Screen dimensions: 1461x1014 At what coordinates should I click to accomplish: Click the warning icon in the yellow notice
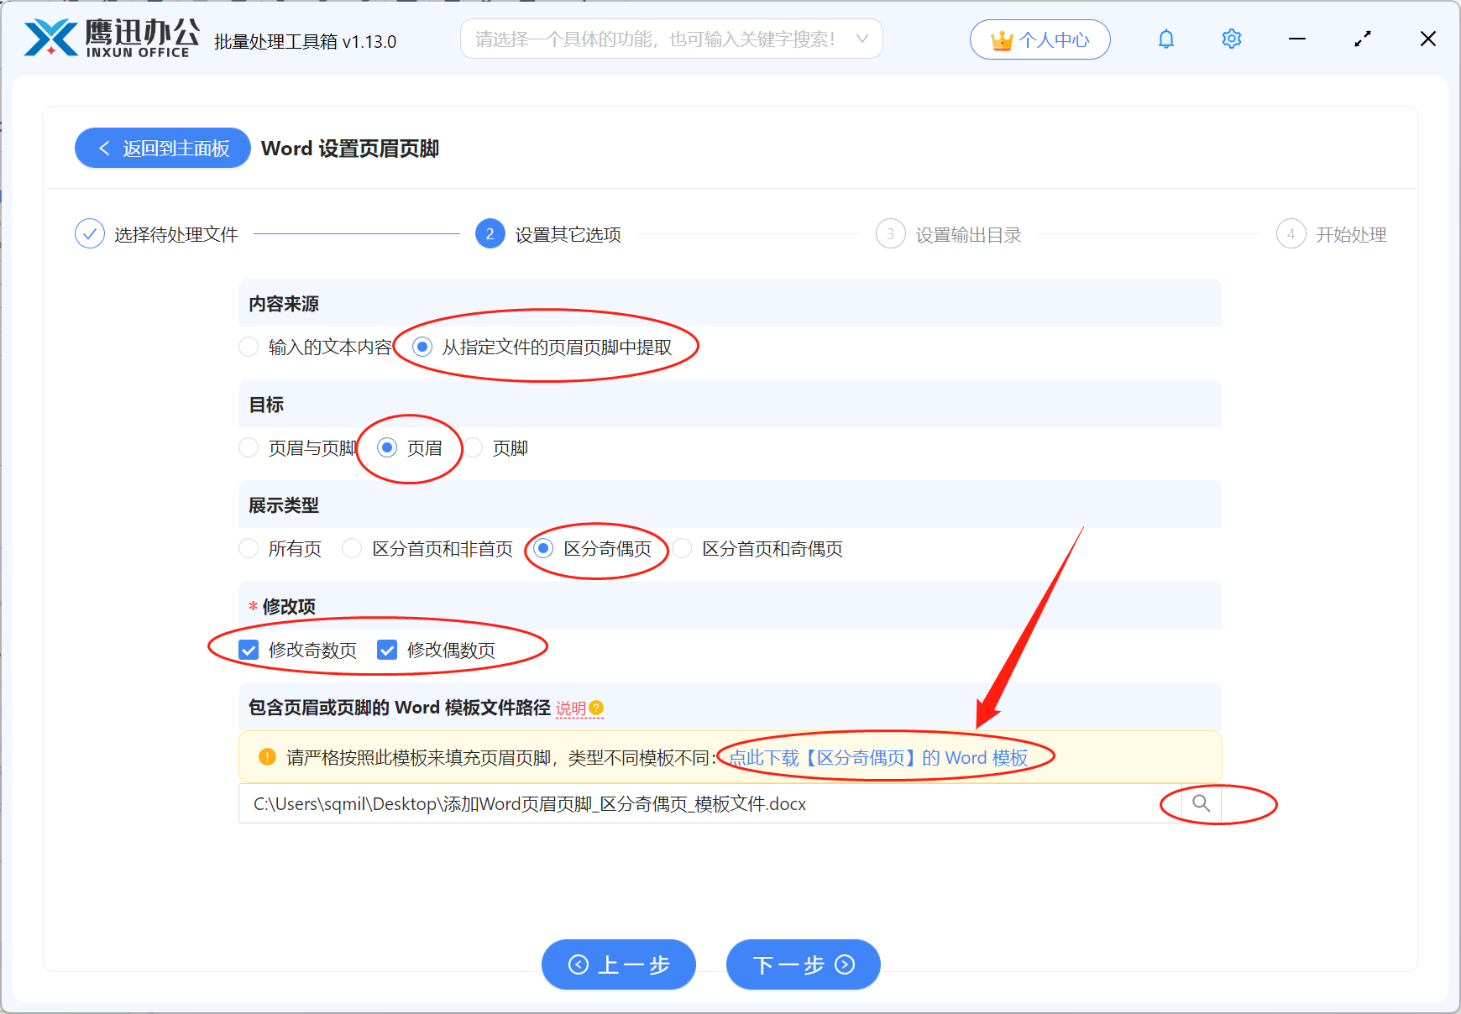265,756
